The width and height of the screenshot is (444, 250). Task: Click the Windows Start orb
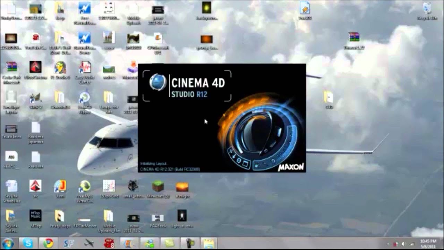(x=8, y=243)
